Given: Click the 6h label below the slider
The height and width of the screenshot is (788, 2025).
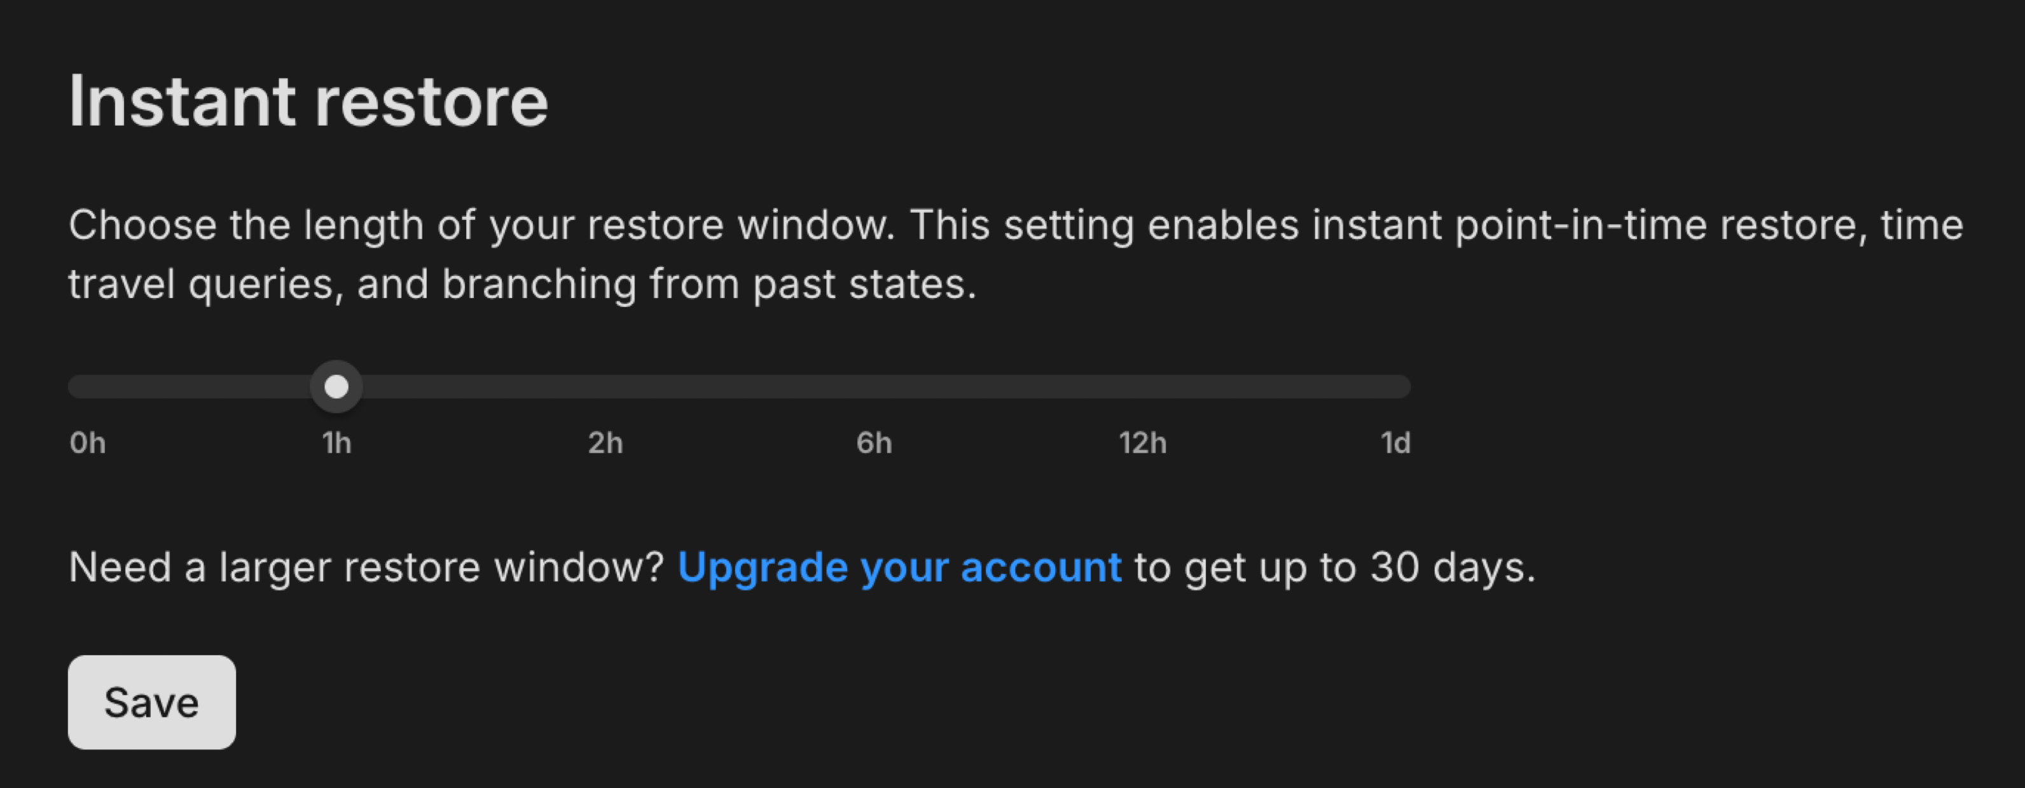Looking at the screenshot, I should pos(874,442).
